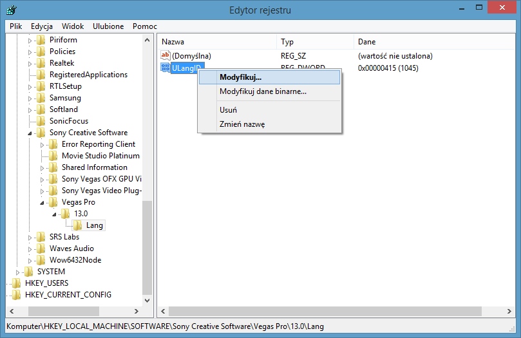Image resolution: width=521 pixels, height=338 pixels.
Task: Expand the SYSTEM tree node
Action: (17, 272)
